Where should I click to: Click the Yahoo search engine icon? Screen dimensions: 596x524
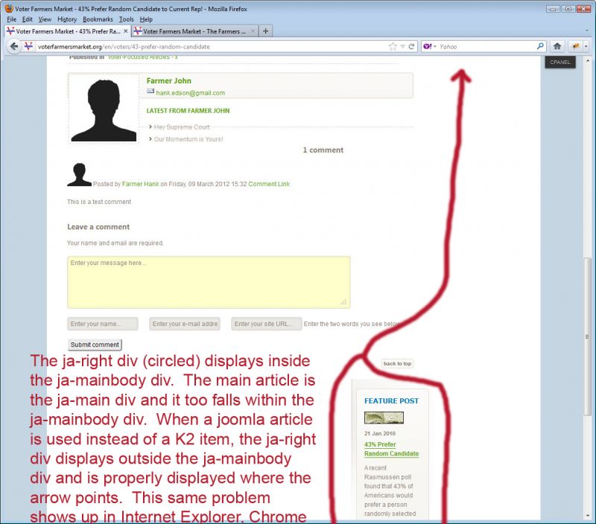(427, 46)
